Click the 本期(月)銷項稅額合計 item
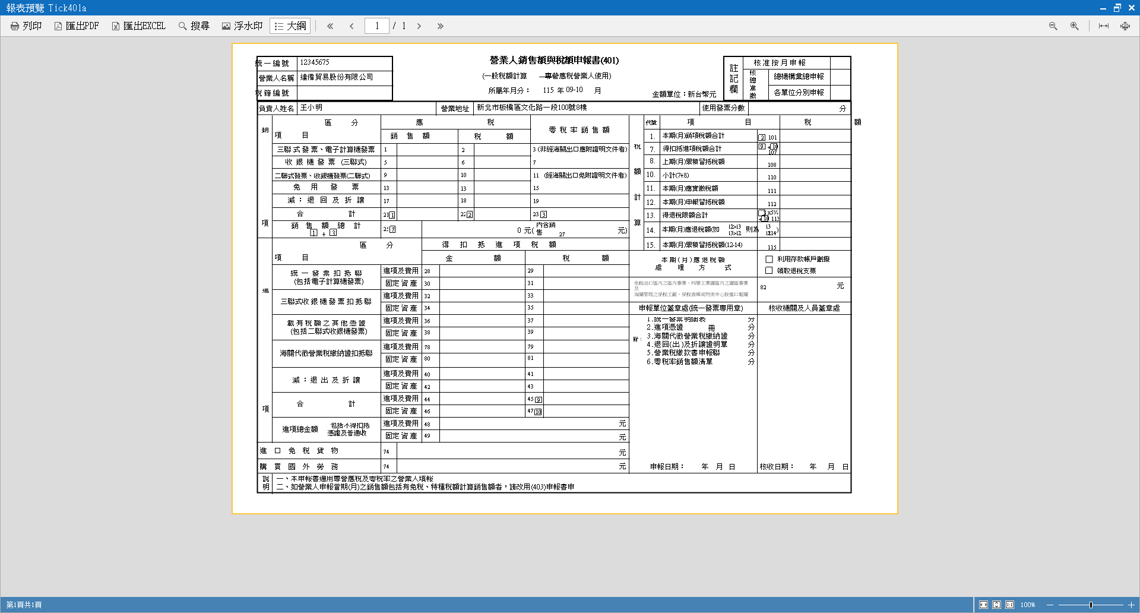 coord(693,136)
